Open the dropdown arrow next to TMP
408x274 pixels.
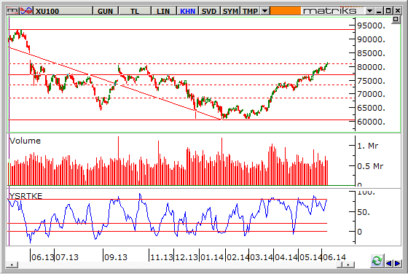[x=265, y=11]
